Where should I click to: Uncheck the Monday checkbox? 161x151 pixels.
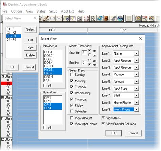pyautogui.click(x=72, y=81)
